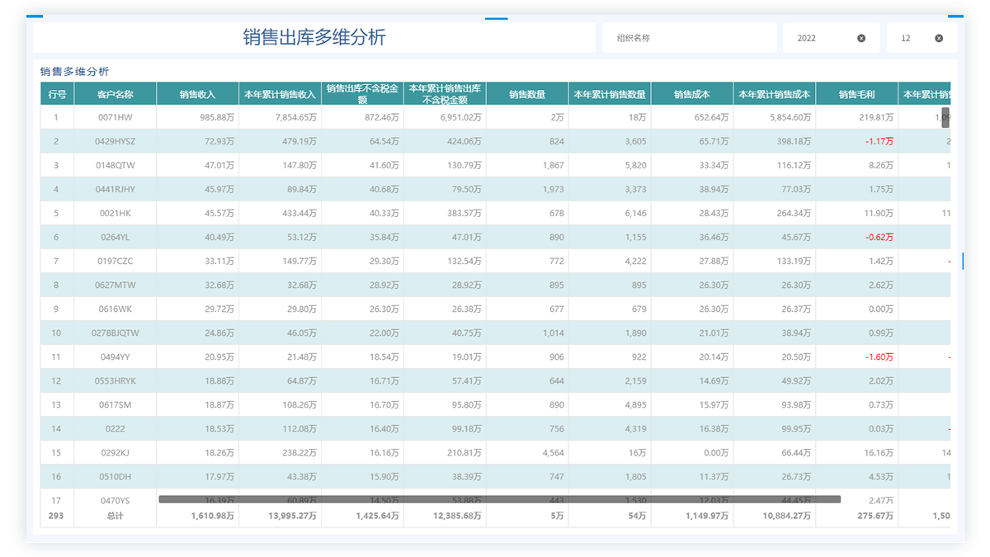Screen dimensions: 990x557
Task: Click the 本年累计销售收入 column header
Action: pos(280,94)
